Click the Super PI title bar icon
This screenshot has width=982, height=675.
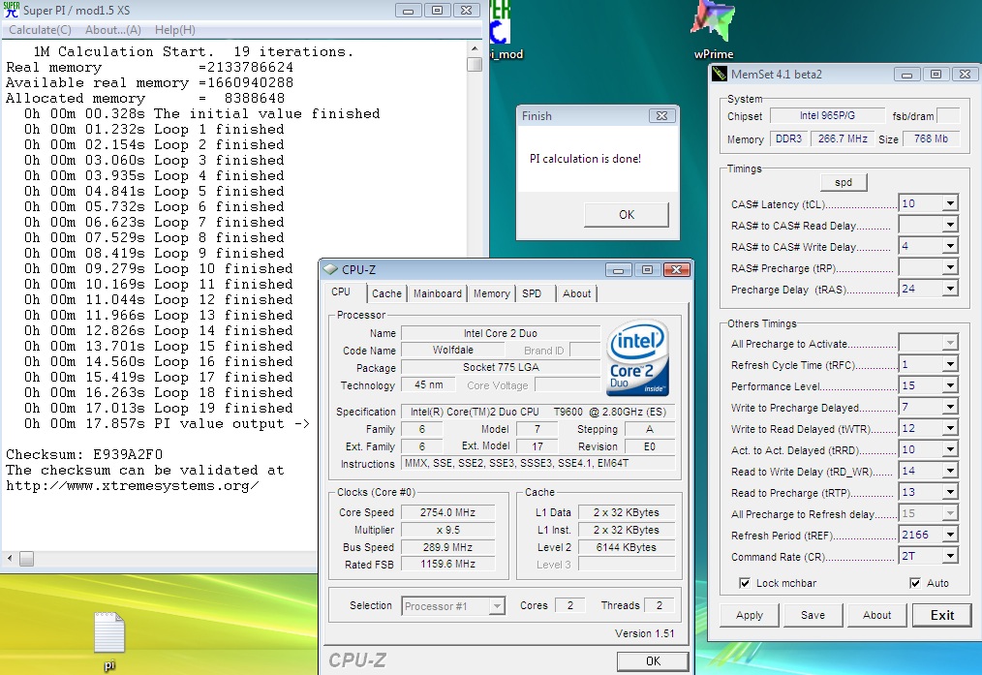(12, 10)
